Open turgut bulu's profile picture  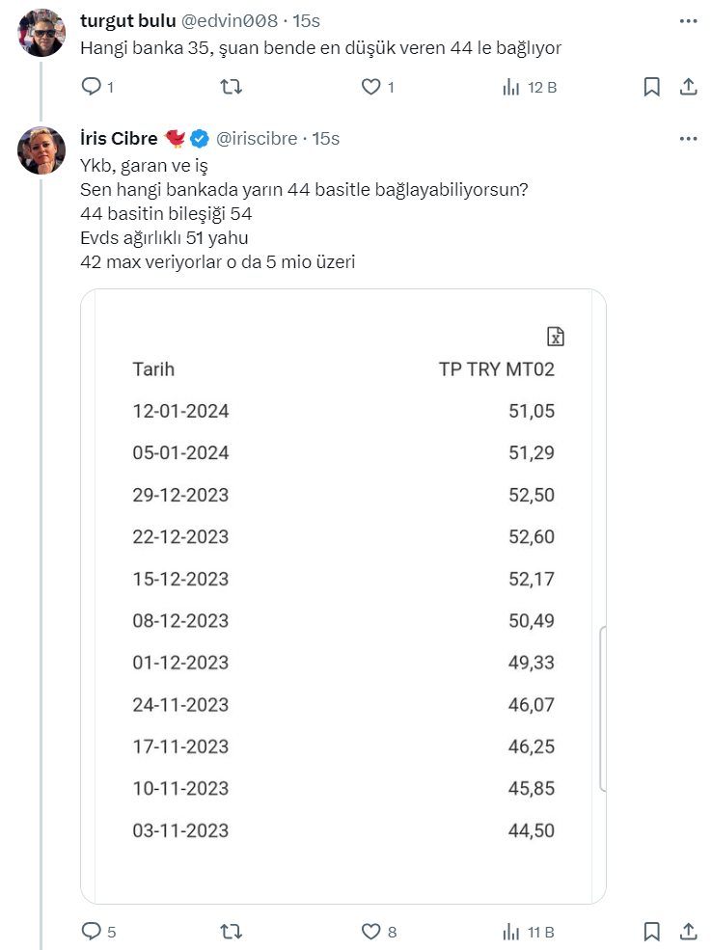pyautogui.click(x=41, y=34)
